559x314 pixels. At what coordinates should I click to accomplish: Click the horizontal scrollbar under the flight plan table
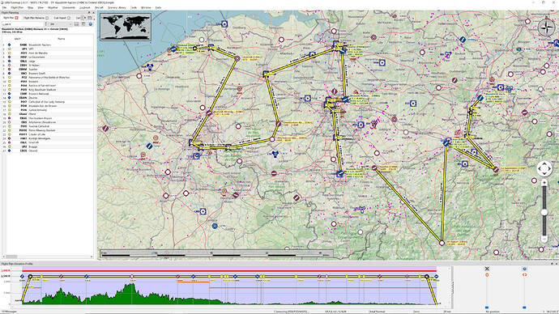(48, 257)
